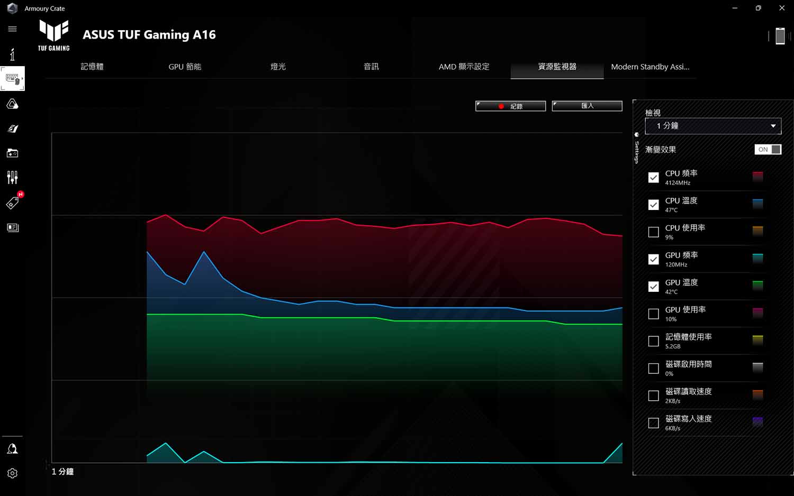Viewport: 794px width, 496px height.
Task: Open the settings gear icon in sidebar
Action: point(12,473)
